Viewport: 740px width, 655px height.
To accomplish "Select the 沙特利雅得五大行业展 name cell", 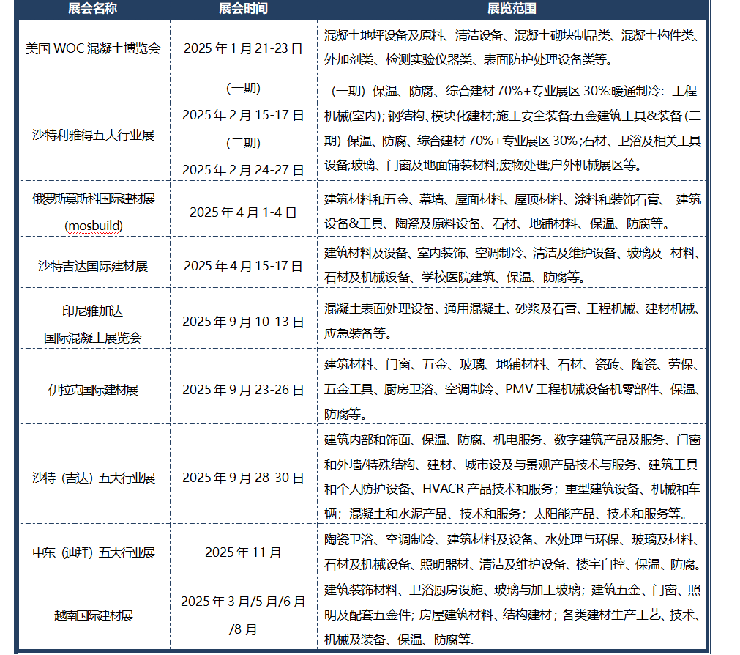I will pos(93,136).
